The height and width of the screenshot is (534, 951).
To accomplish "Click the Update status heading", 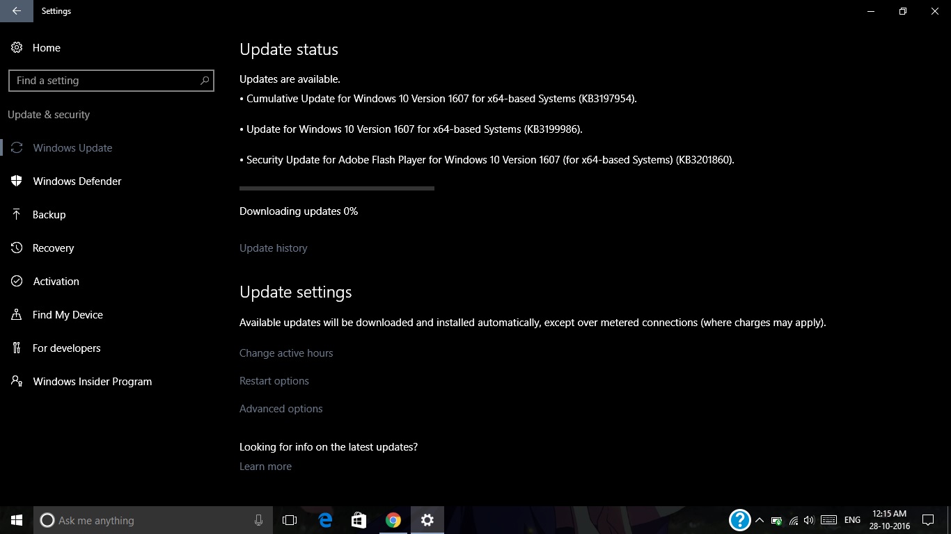I will [289, 50].
